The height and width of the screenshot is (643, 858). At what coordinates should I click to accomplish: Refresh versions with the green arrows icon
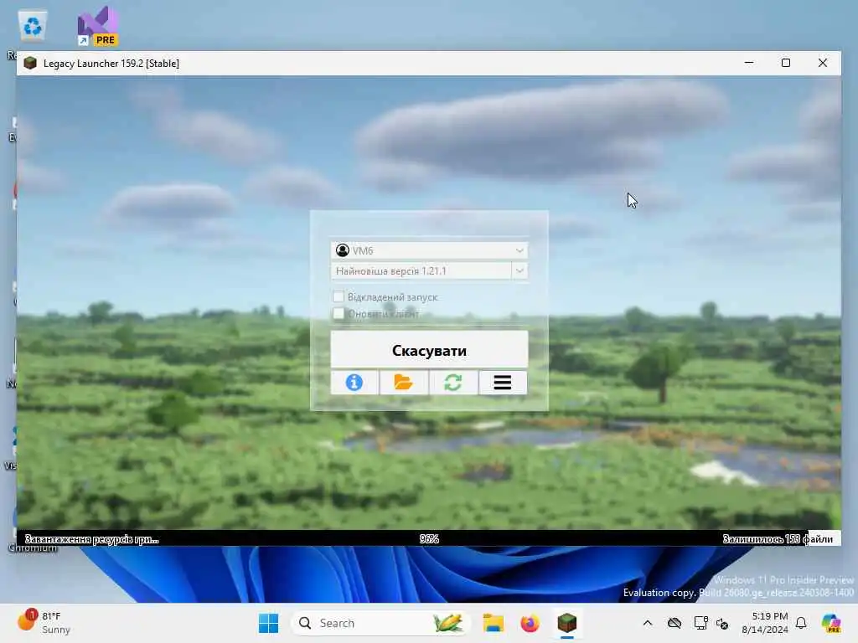click(x=453, y=382)
